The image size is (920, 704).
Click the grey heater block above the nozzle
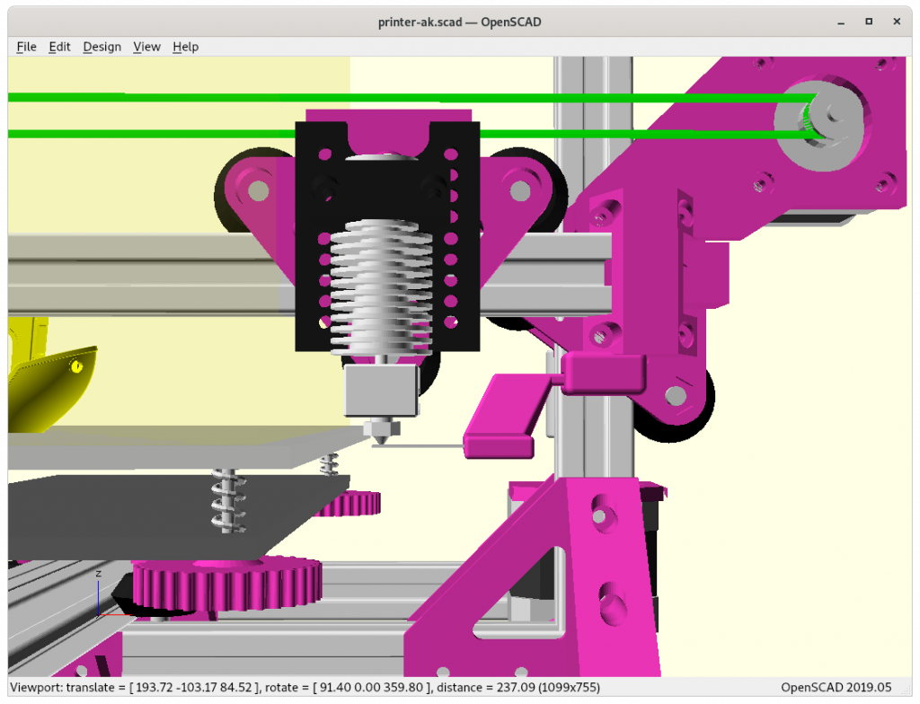tap(381, 390)
